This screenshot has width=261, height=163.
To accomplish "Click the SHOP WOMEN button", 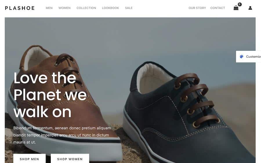I will [x=70, y=159].
